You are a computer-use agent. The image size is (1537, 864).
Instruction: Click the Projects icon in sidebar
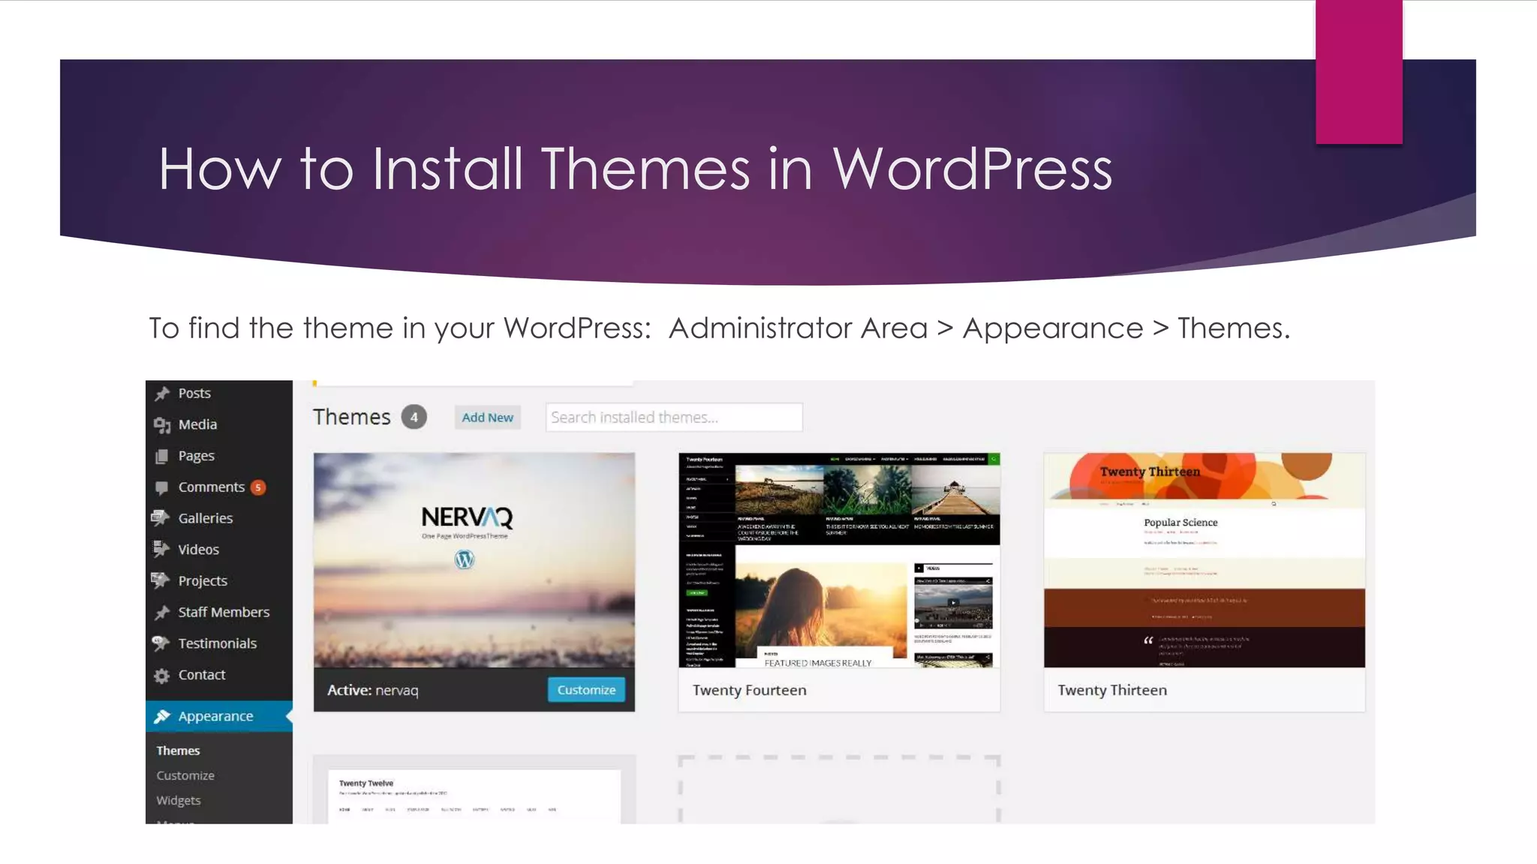pos(161,580)
